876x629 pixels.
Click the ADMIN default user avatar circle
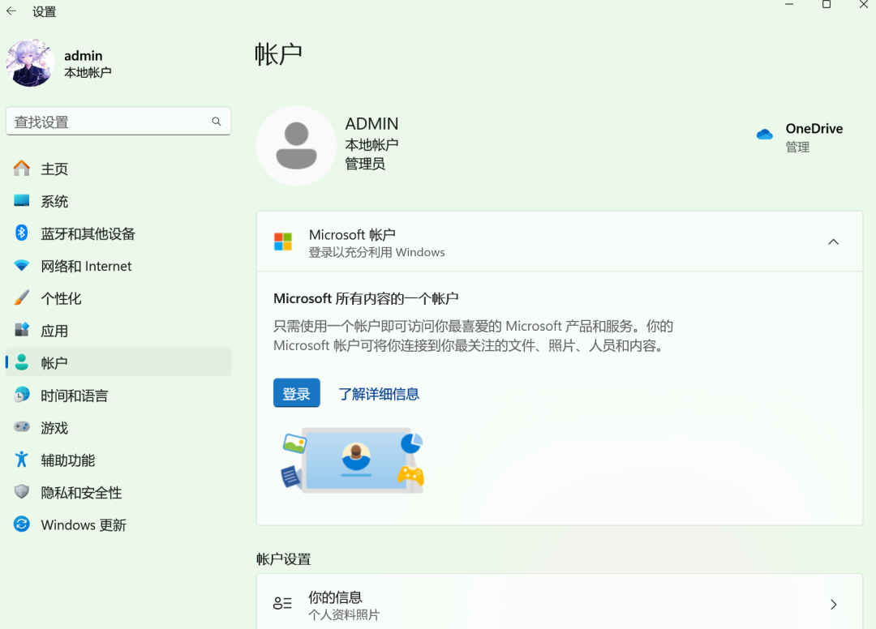297,146
